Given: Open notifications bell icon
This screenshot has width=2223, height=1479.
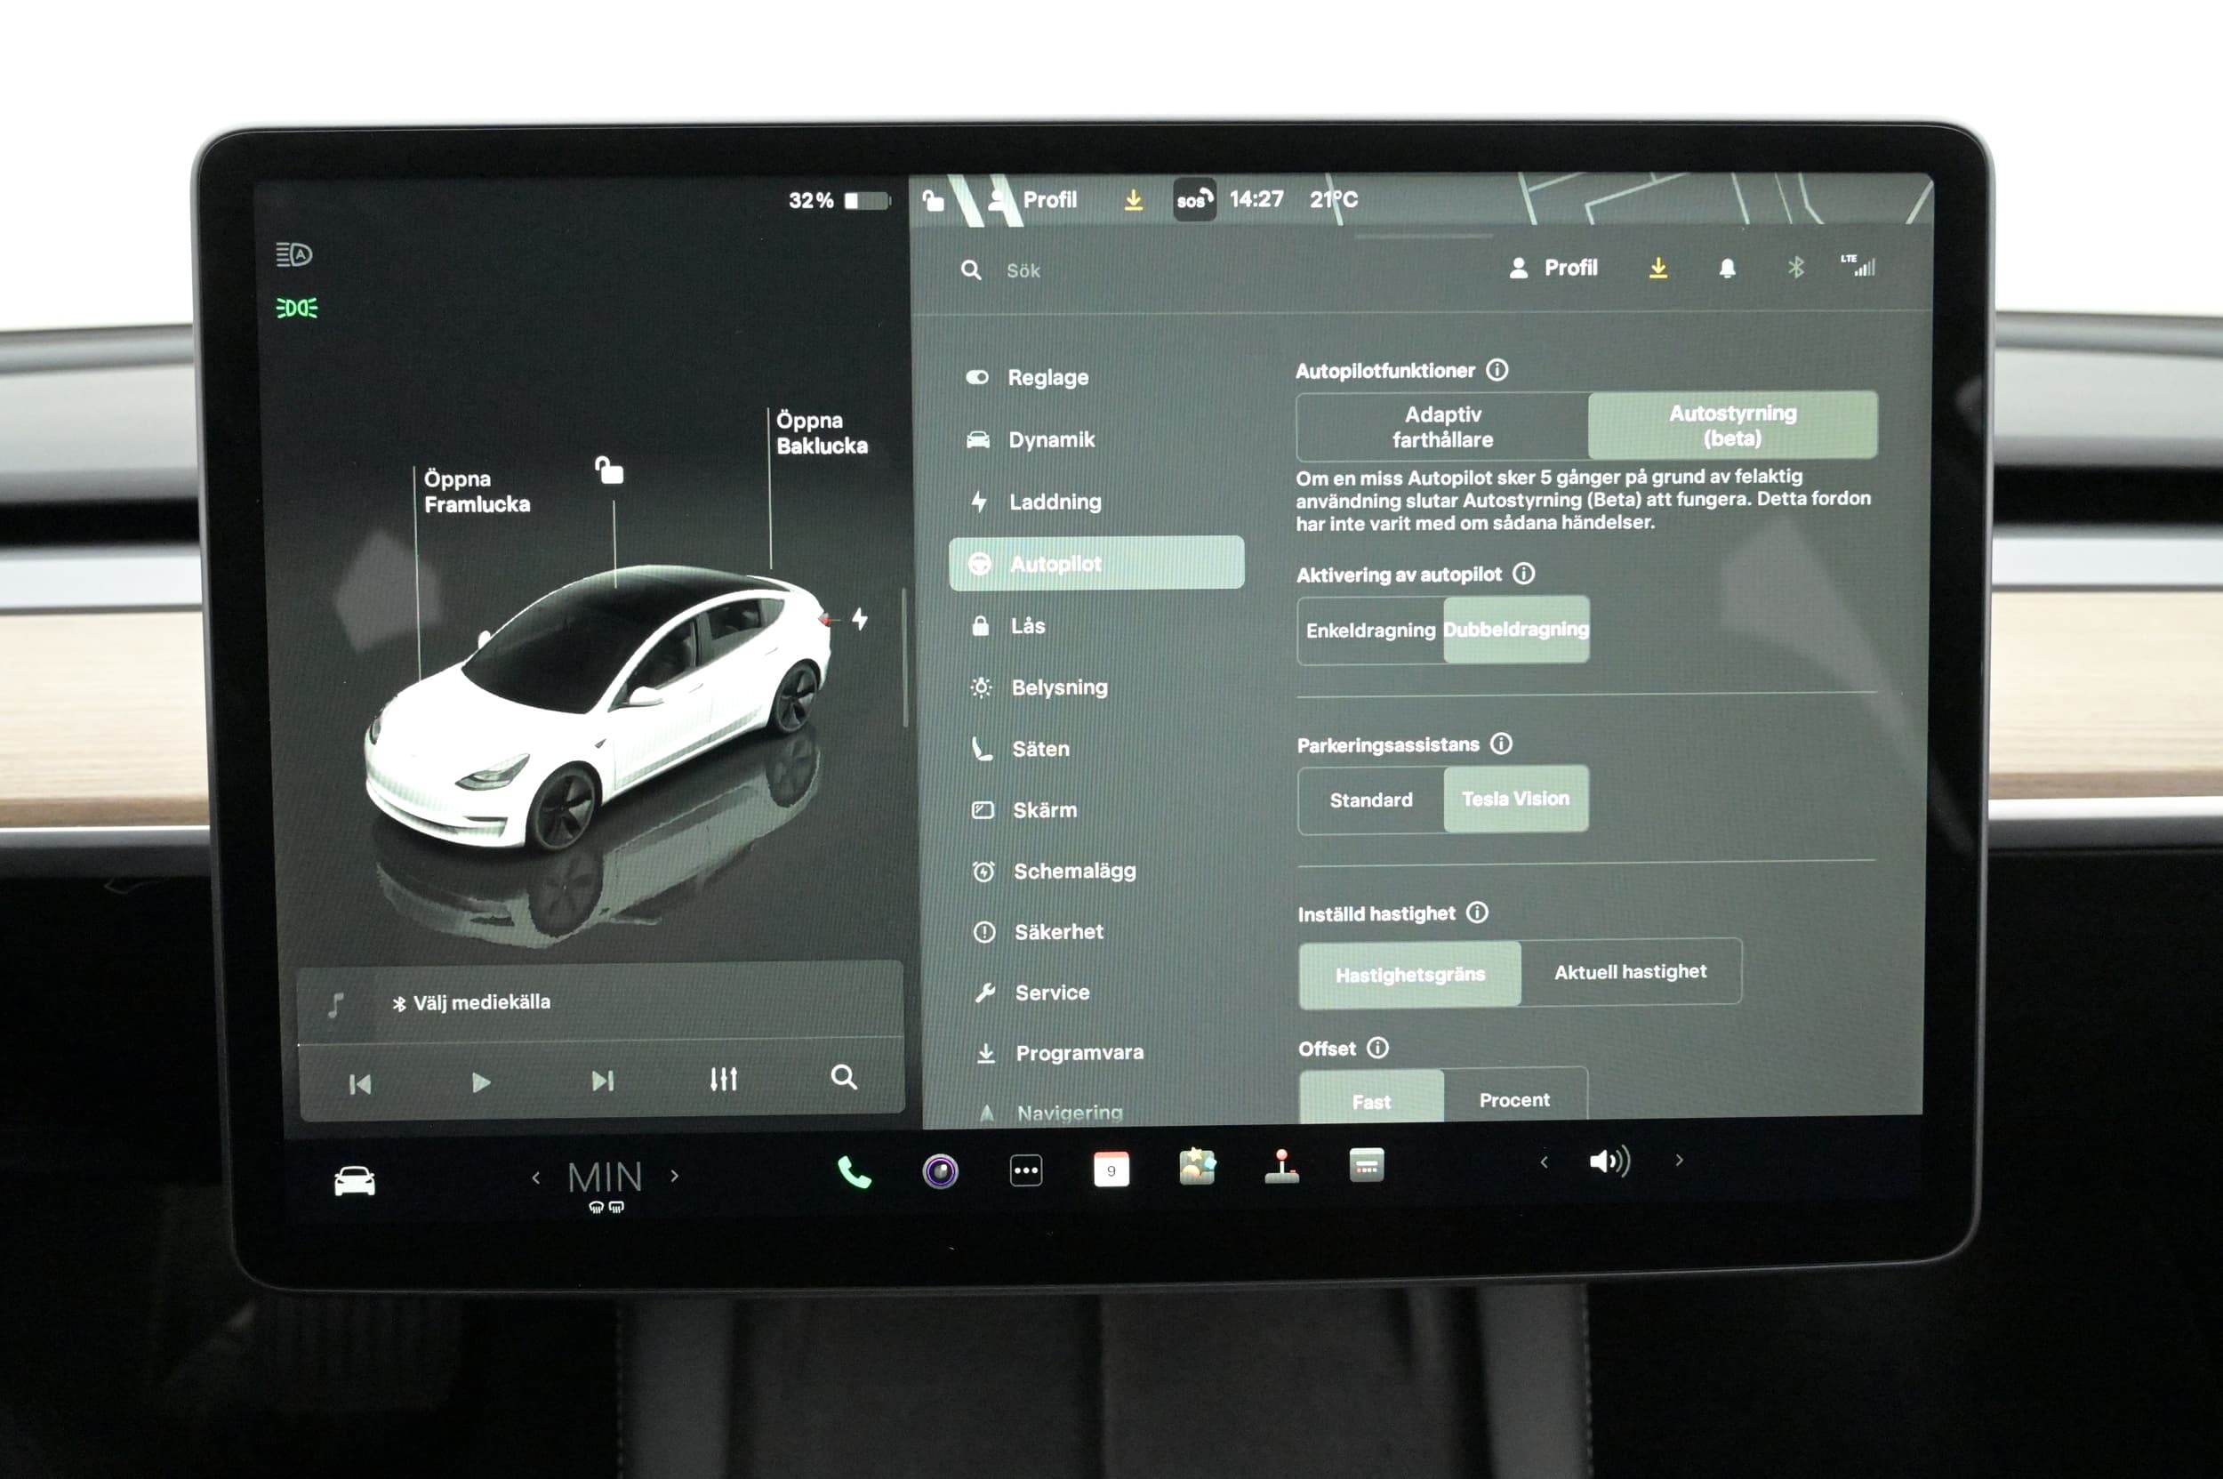Looking at the screenshot, I should pyautogui.click(x=1727, y=268).
